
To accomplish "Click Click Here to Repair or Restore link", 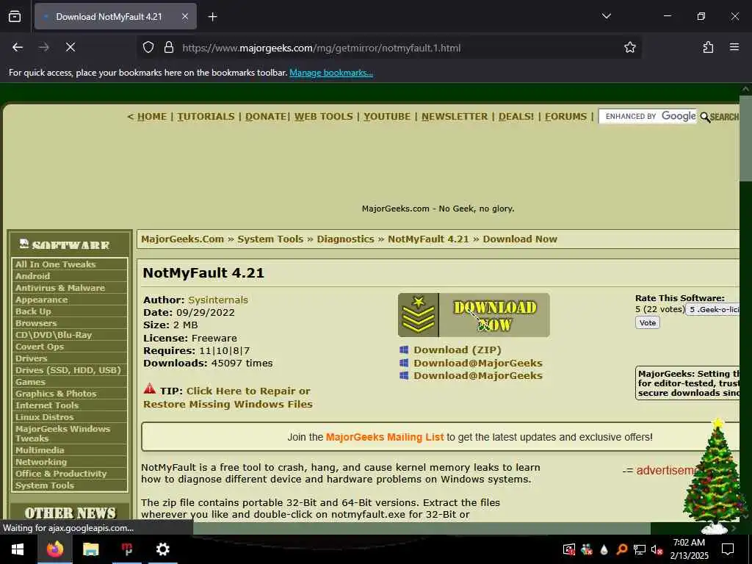I will (228, 397).
